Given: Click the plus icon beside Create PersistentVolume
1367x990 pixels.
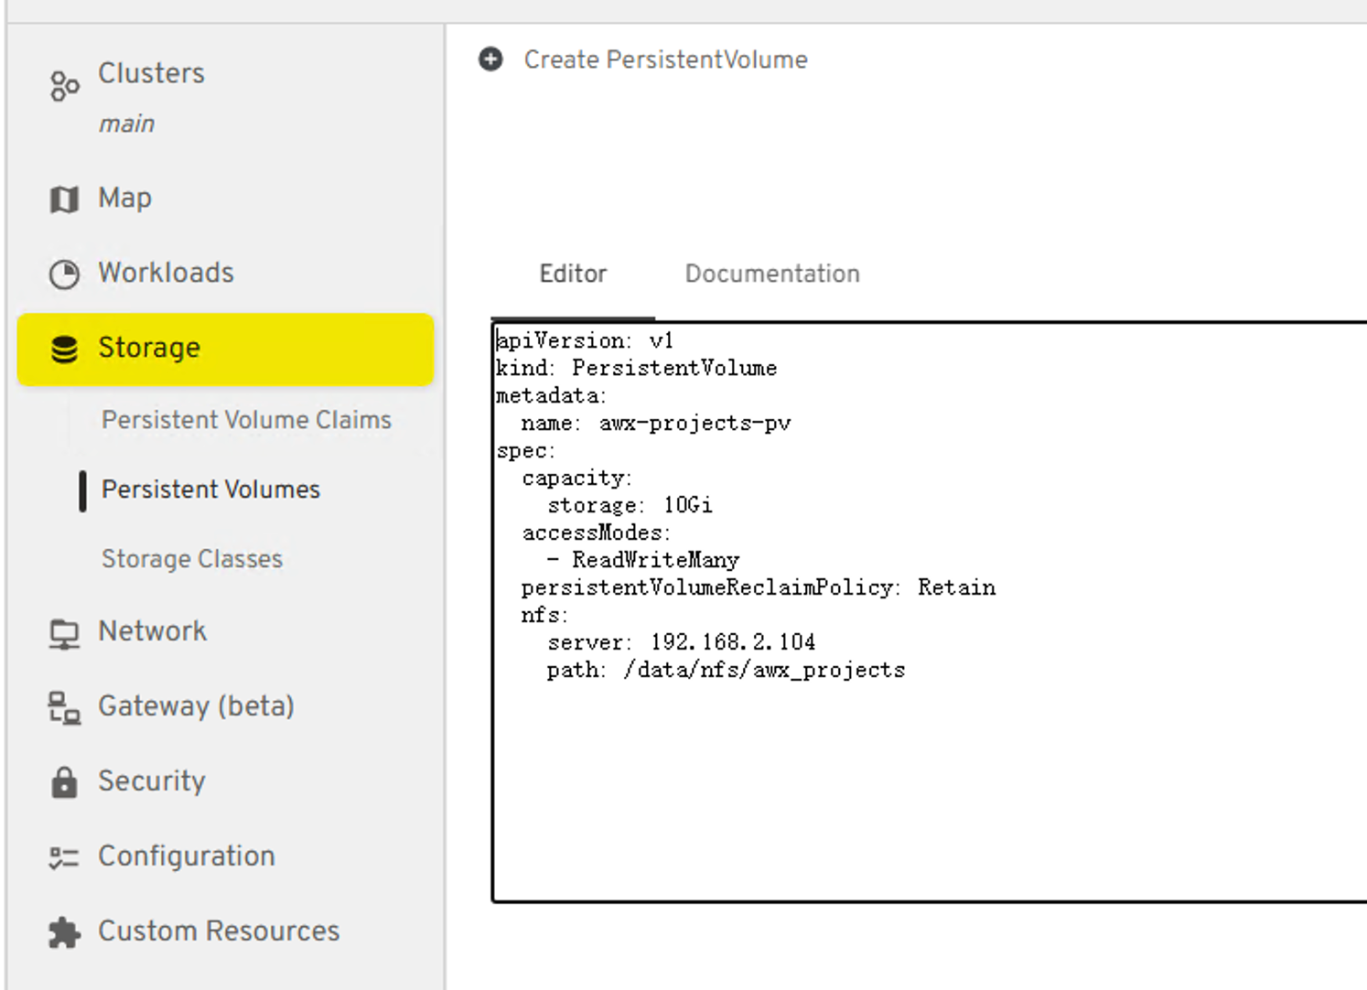Looking at the screenshot, I should point(490,59).
